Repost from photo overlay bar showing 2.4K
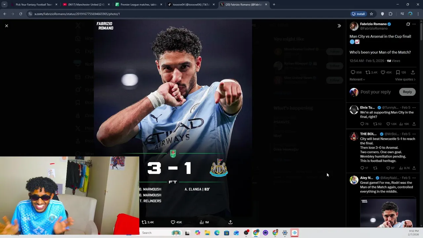Image resolution: width=423 pixels, height=238 pixels. pos(148,222)
